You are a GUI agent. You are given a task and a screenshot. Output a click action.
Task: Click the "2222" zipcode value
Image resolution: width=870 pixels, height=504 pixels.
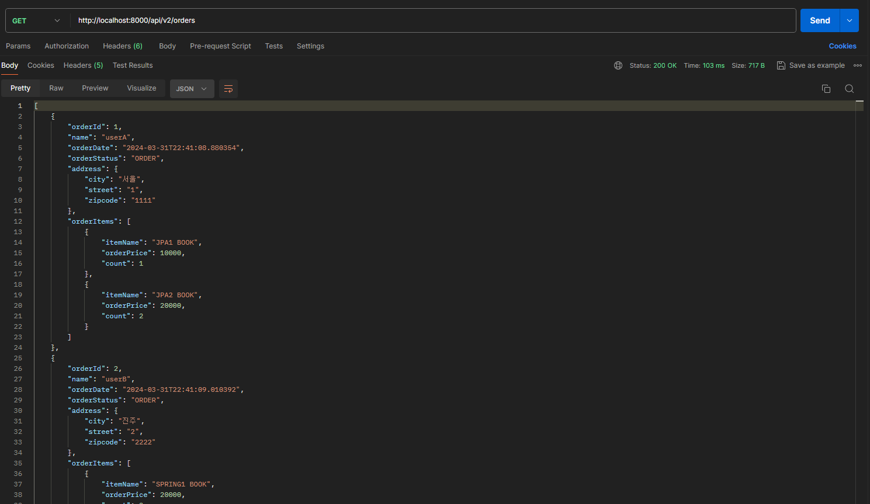click(143, 442)
